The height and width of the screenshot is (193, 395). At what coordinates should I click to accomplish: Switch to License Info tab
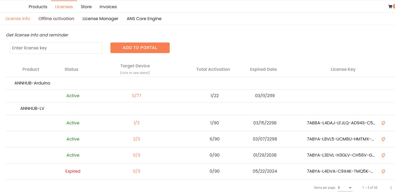tap(18, 19)
